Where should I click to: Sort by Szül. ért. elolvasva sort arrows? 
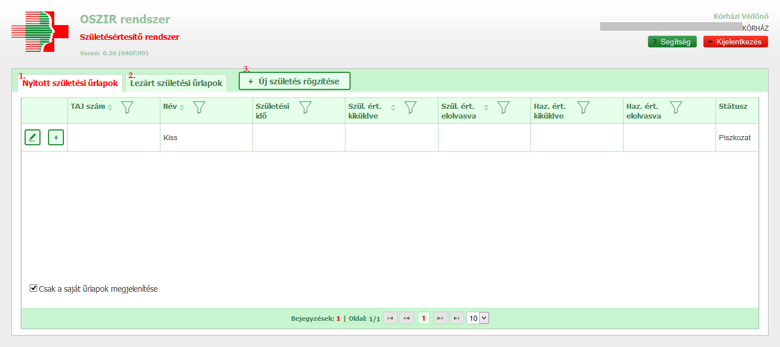tap(486, 107)
